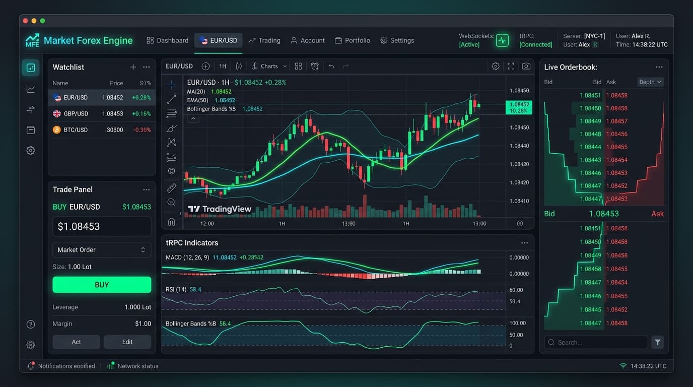Screen dimensions: 693x387
Task: Click the Act button in Trade Panel
Action: pos(76,342)
